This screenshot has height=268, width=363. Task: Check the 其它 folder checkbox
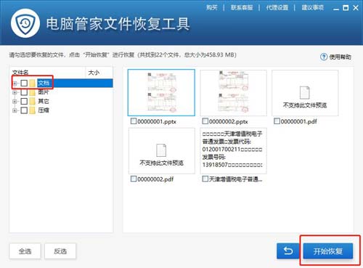pos(24,101)
